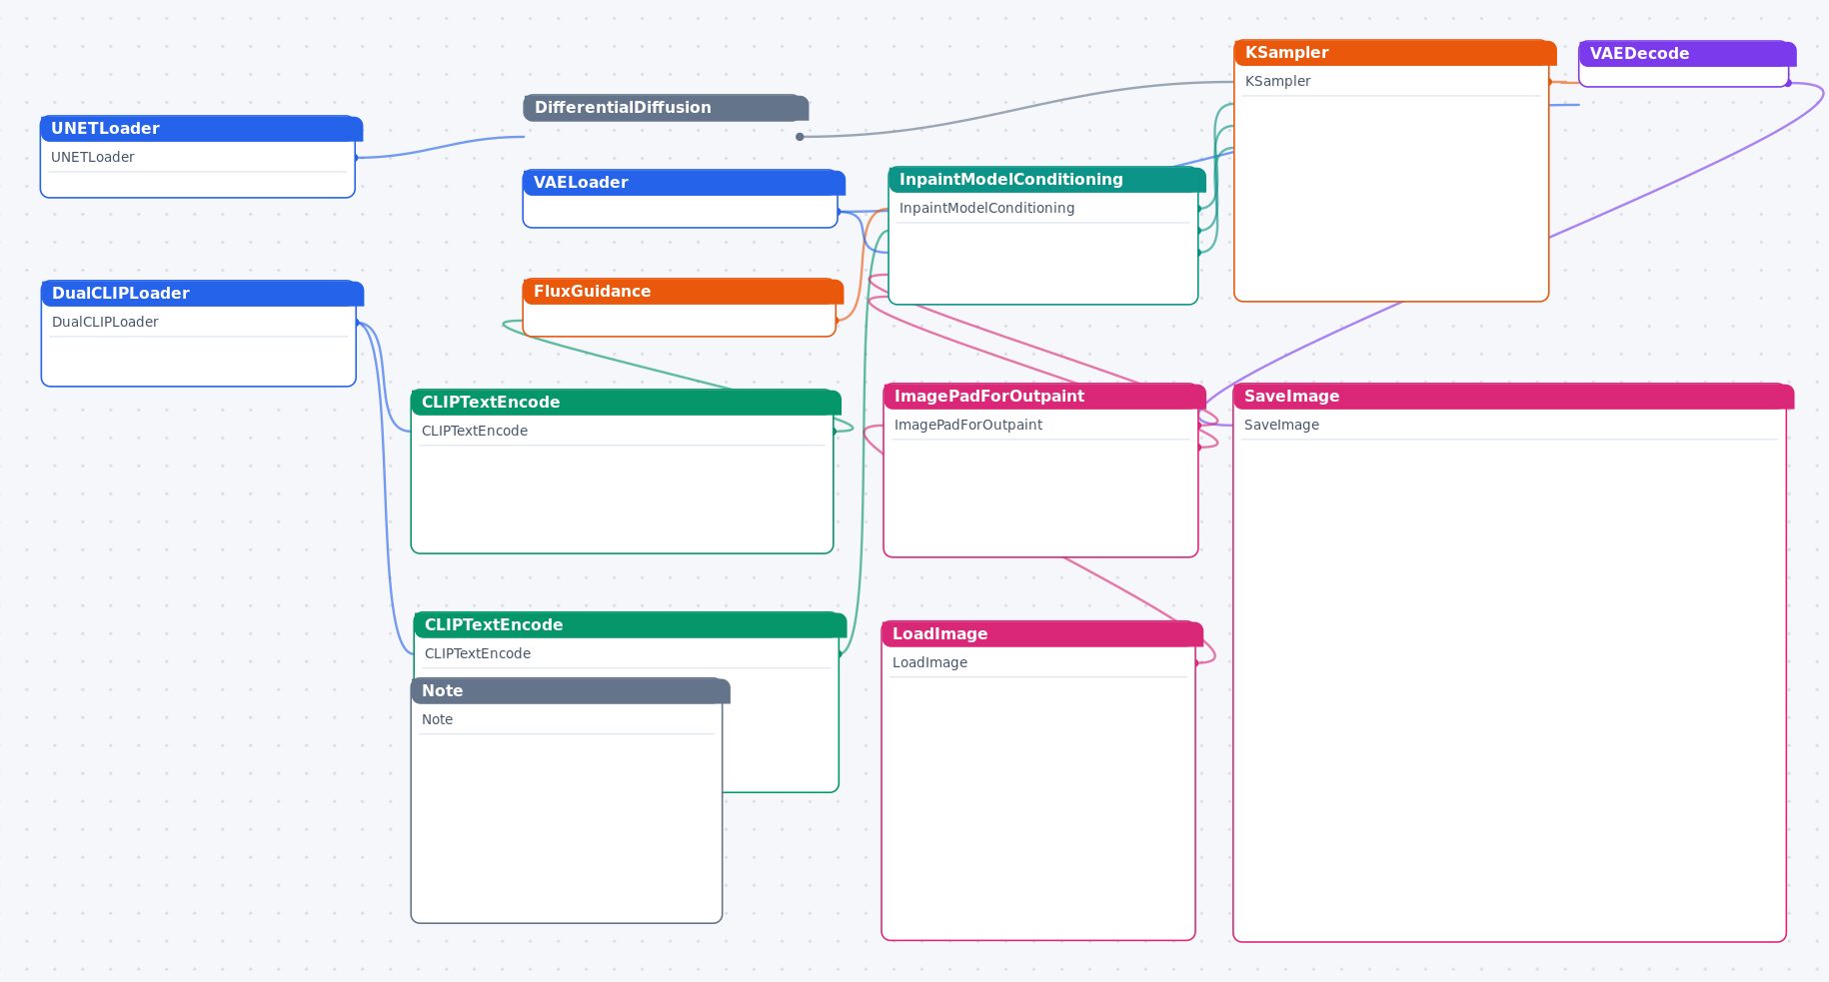The image size is (1829, 982).
Task: Select the FluxGuidance node title bar
Action: click(683, 292)
